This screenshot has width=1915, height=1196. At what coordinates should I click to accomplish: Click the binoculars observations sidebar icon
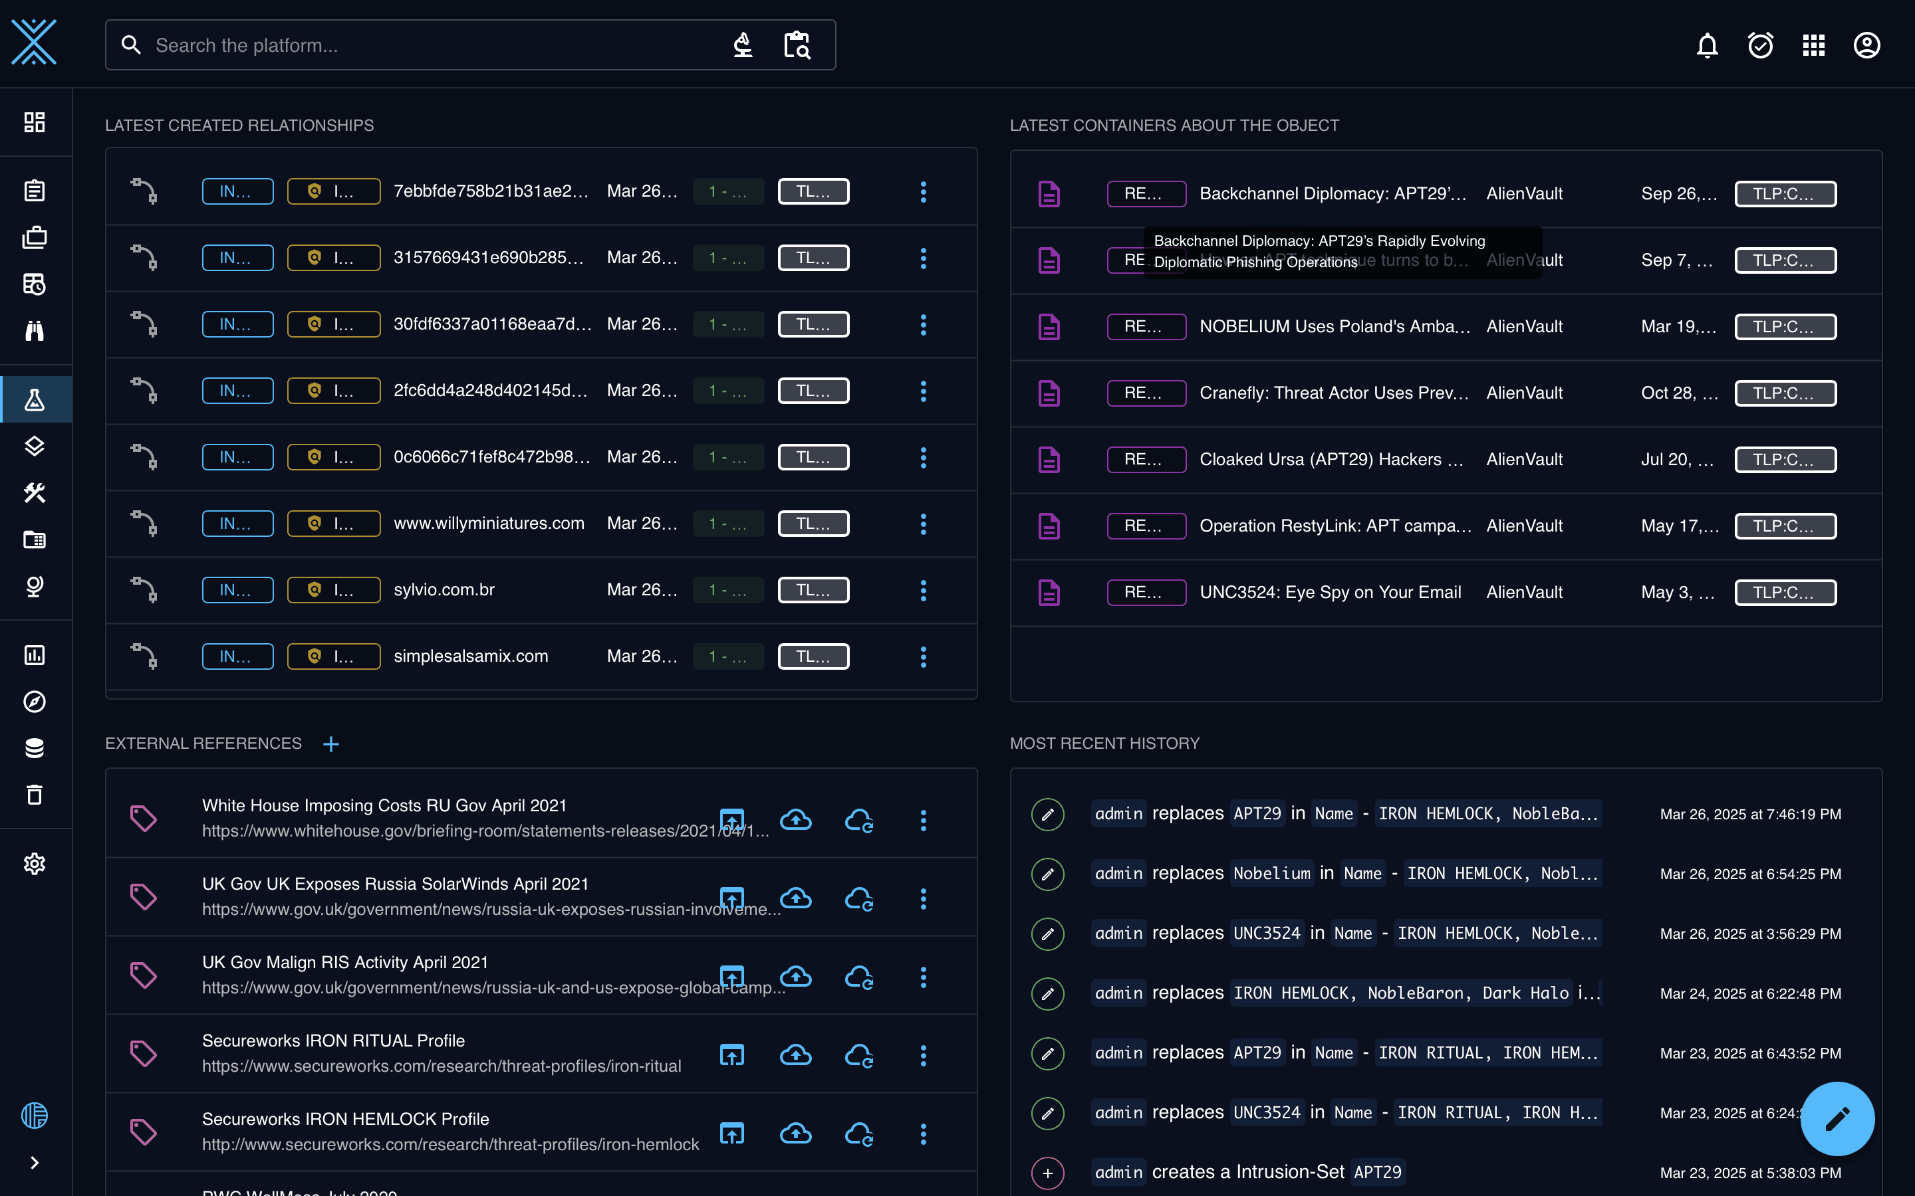point(34,331)
